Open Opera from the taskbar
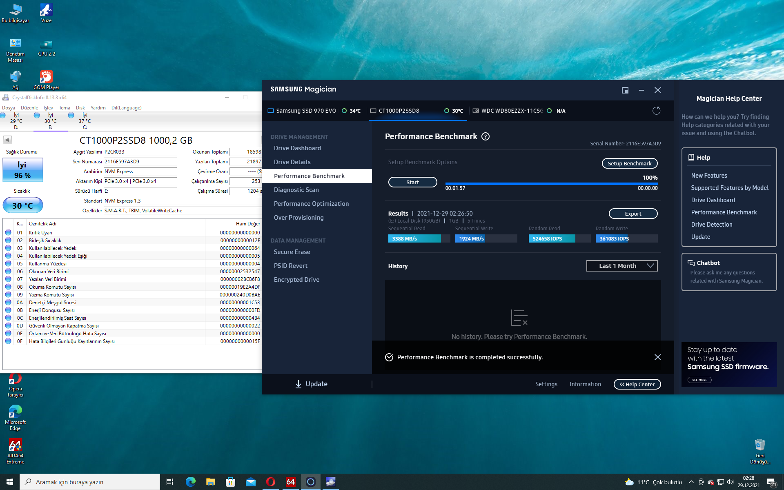The image size is (784, 490). pos(270,482)
